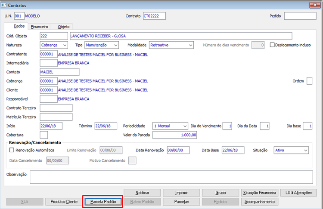Click the Limite Renovação date field

(111, 150)
